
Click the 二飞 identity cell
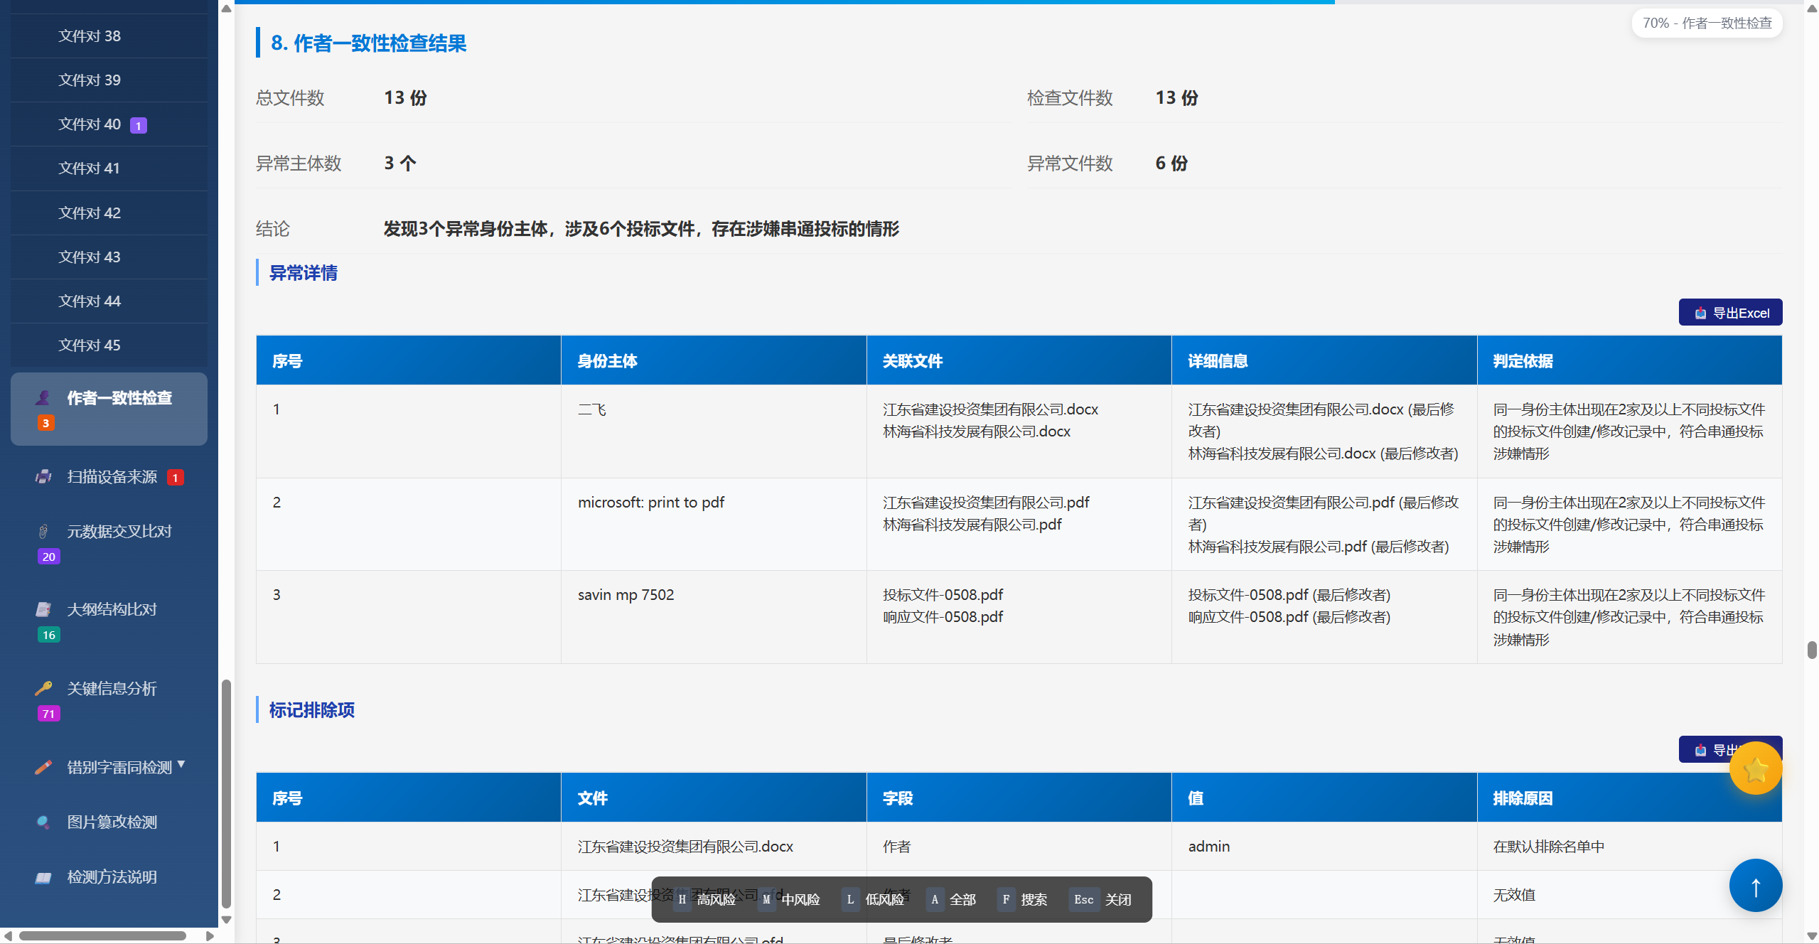pos(714,431)
